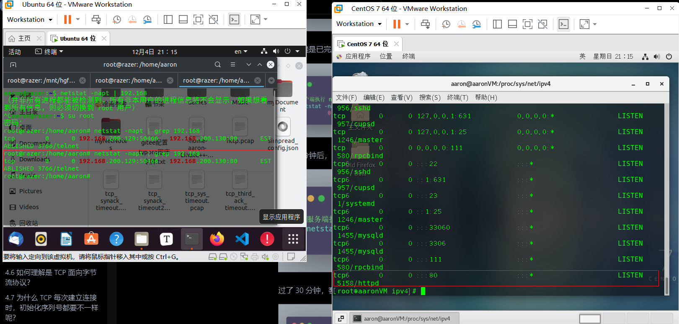
Task: Click CentOS taskbar terminal window button
Action: coord(405,319)
